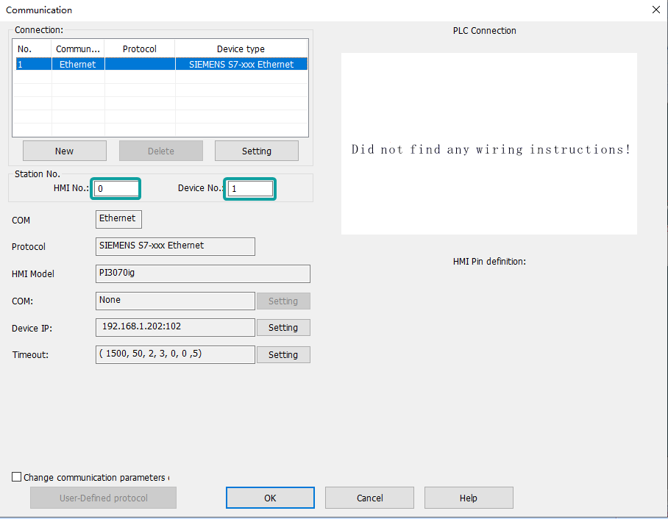Open the Help dialog
Image resolution: width=668 pixels, height=519 pixels.
469,498
